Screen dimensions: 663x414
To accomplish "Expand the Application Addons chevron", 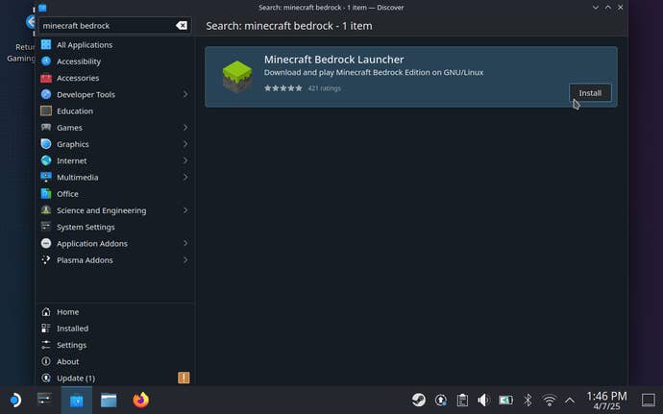I will point(185,243).
